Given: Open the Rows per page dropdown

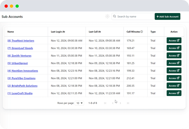Looking at the screenshot, I should [80, 103].
